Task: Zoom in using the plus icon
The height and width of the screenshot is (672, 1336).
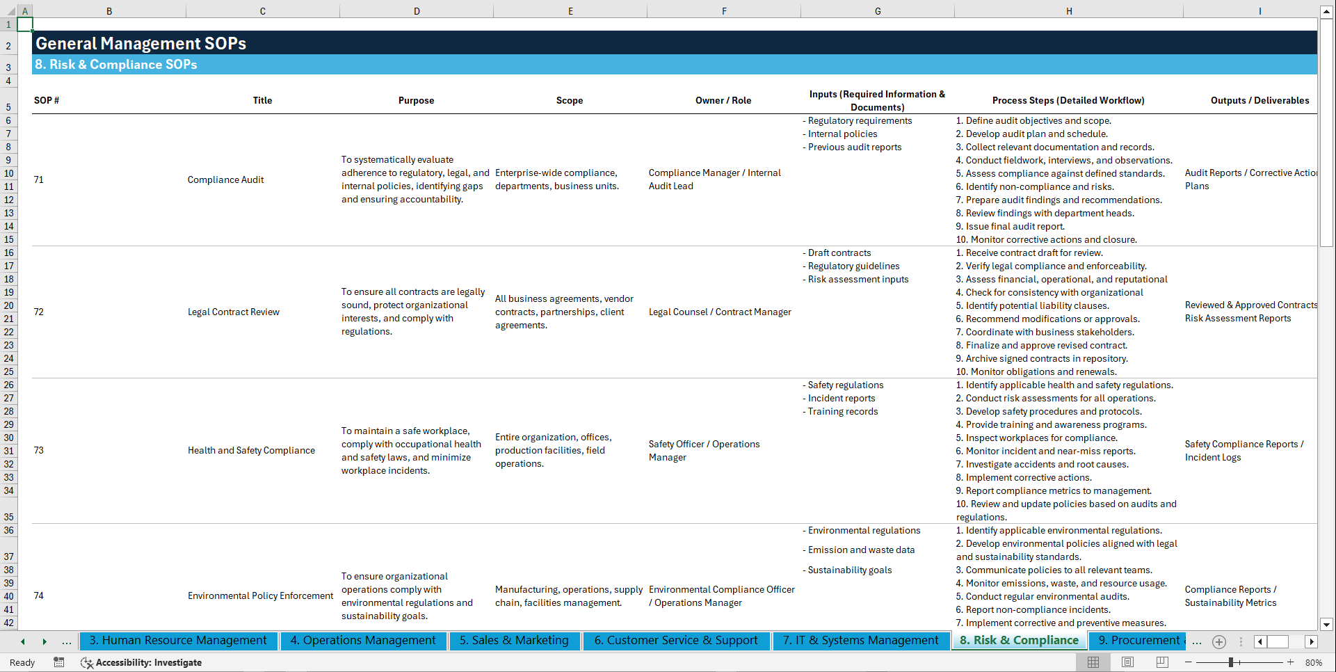Action: (x=1291, y=662)
